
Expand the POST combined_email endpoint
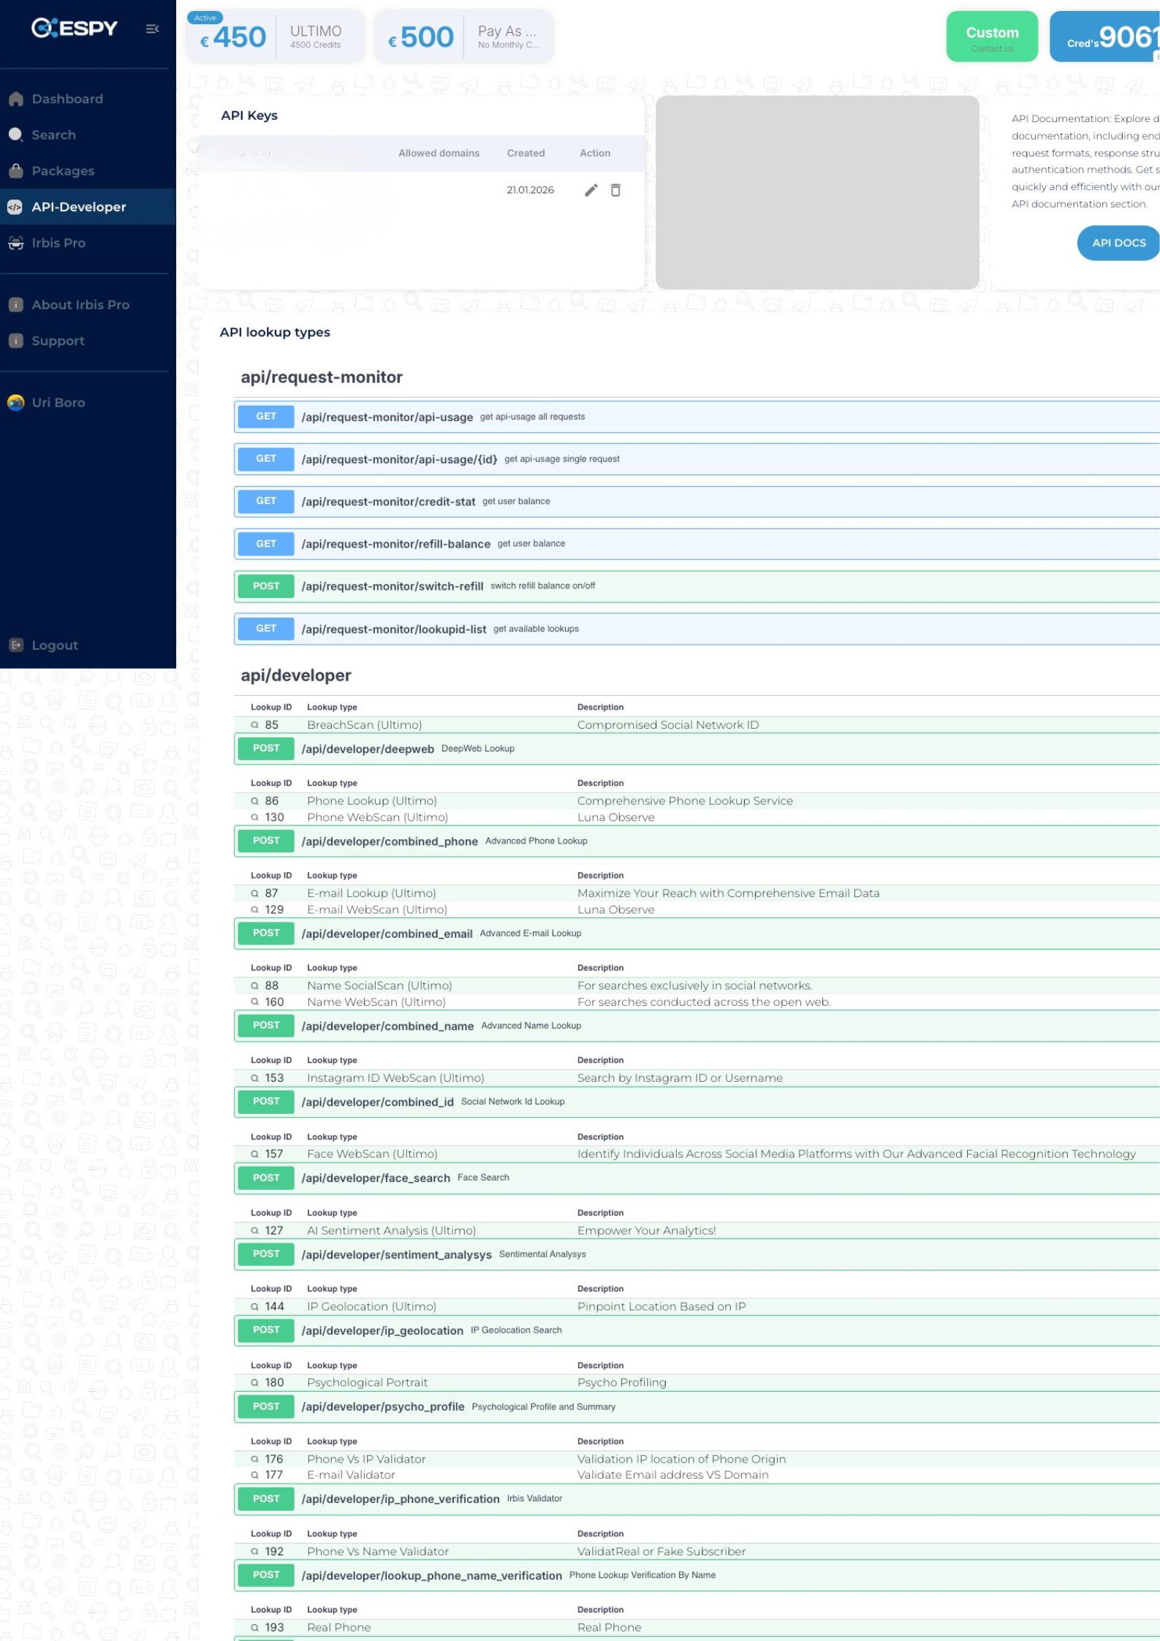point(697,933)
